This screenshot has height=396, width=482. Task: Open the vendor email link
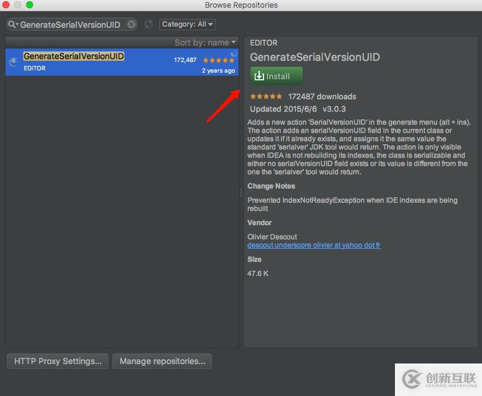(314, 245)
